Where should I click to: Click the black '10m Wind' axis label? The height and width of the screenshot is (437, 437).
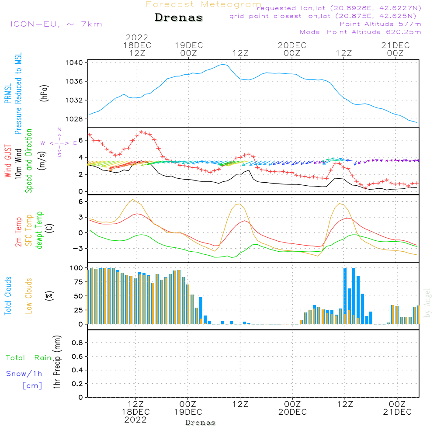18,163
